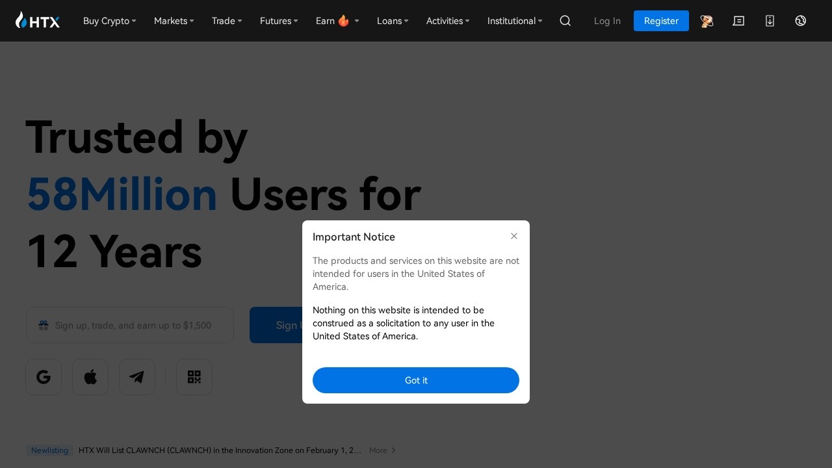Click the mascot icon beside Register

click(707, 21)
